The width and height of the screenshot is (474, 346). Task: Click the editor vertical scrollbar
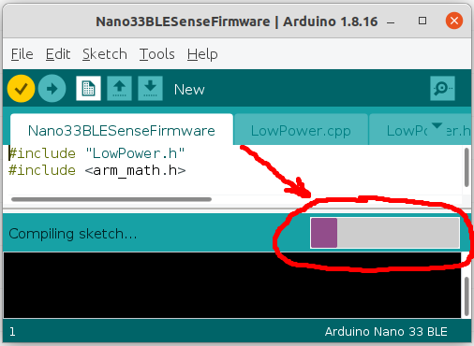pos(467,167)
